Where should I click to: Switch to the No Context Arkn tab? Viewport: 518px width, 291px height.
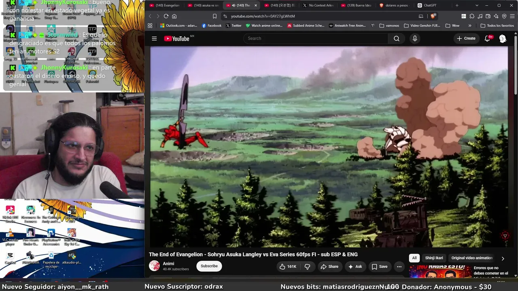[318, 5]
